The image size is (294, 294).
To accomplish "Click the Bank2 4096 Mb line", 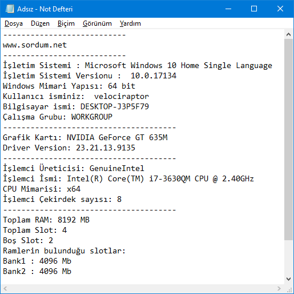I will 37,272.
